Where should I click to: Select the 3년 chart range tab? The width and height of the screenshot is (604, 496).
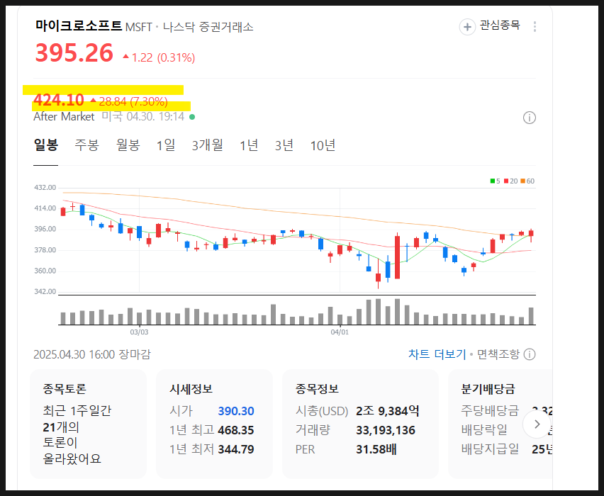284,145
